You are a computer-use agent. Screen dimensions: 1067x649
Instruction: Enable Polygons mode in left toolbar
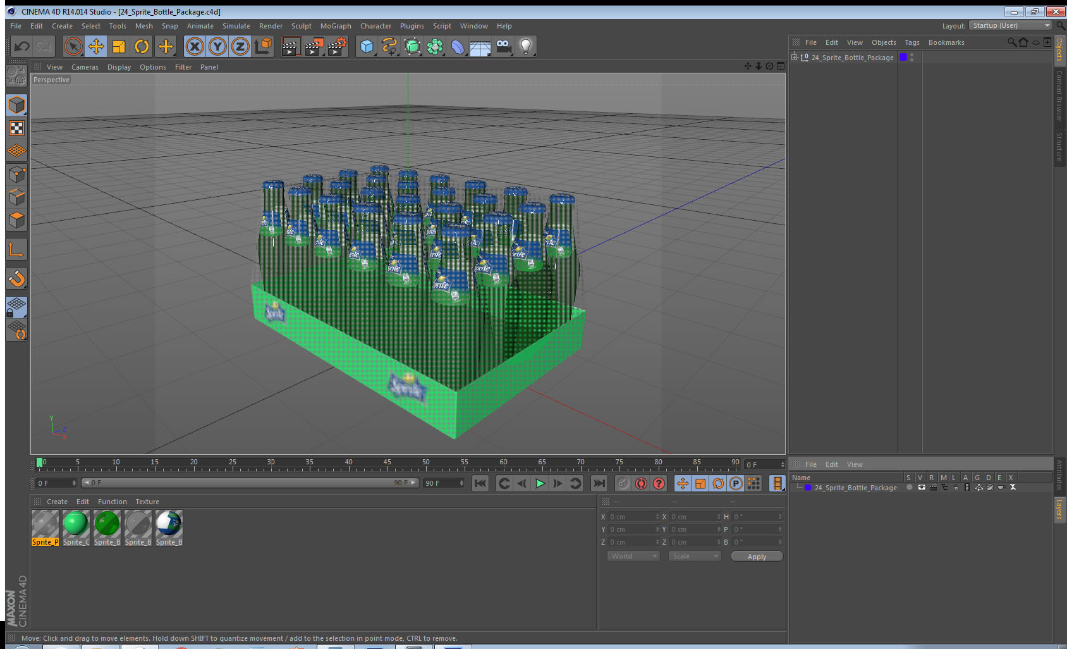16,219
